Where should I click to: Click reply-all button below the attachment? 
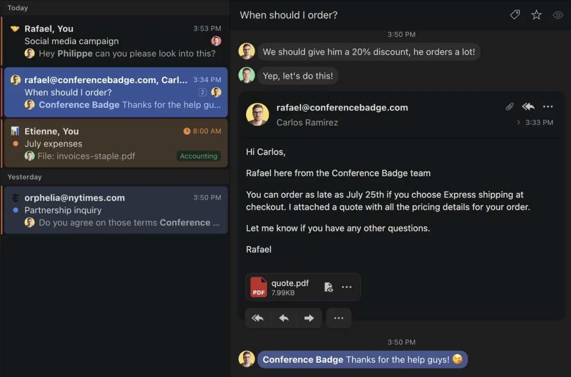258,318
